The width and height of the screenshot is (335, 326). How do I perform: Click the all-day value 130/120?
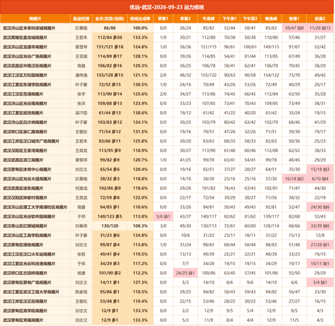(x=110, y=226)
